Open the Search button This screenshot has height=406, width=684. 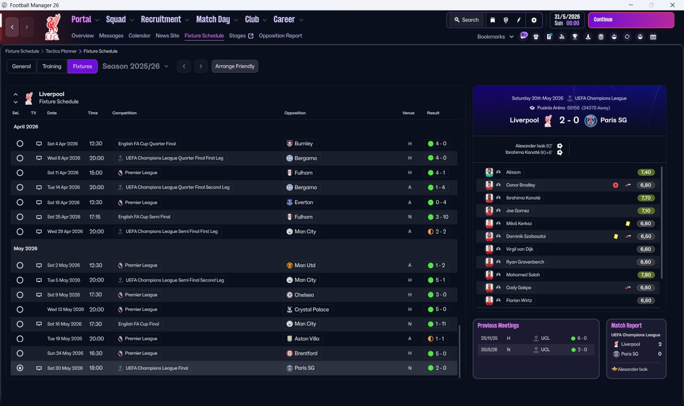(x=467, y=20)
